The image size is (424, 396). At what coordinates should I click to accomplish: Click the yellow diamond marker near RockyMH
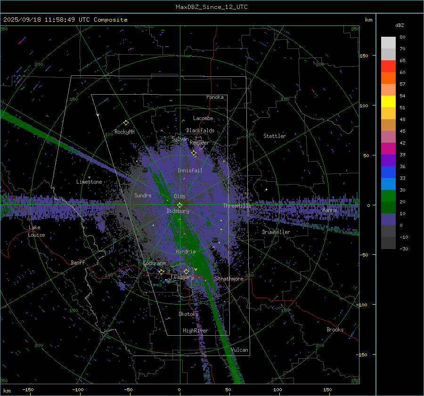[126, 122]
